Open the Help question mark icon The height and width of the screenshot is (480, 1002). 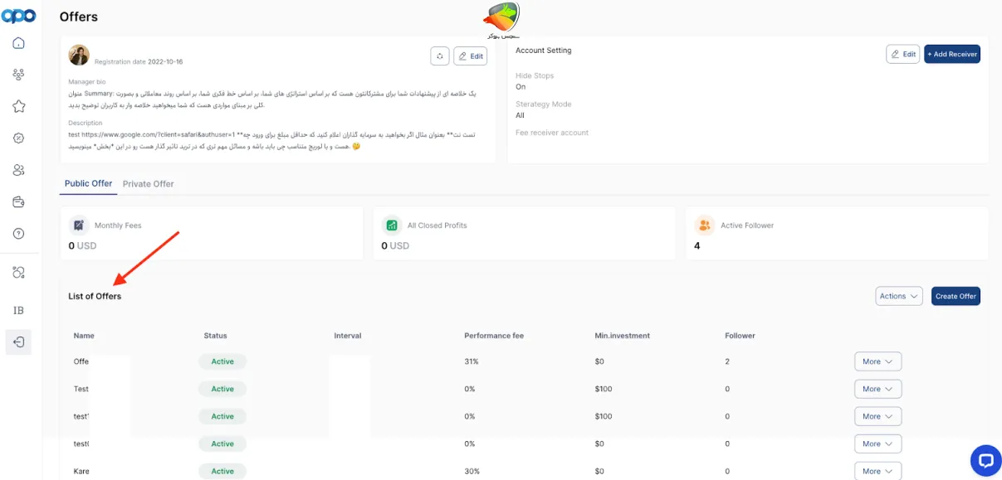[18, 231]
